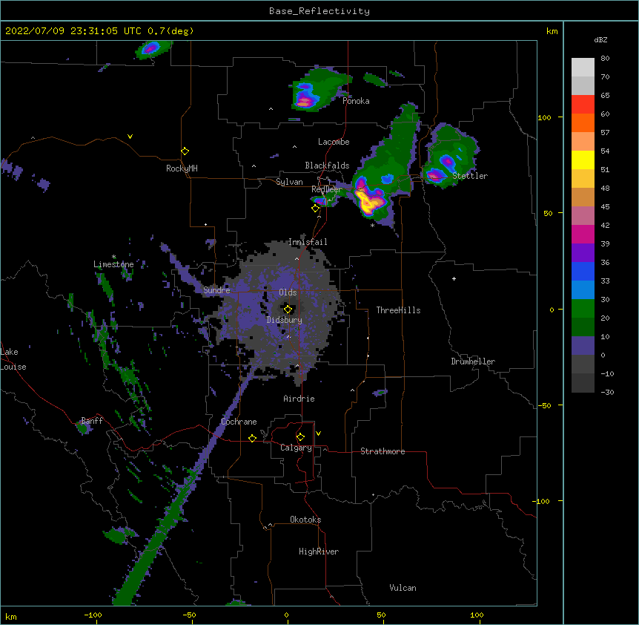Click the HighRiver city label
The image size is (639, 625).
coord(319,552)
